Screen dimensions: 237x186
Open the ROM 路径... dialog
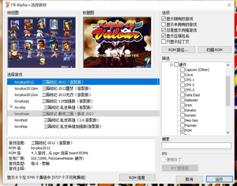click(x=178, y=50)
